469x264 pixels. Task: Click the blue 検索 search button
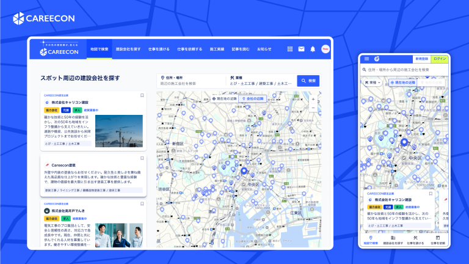tap(308, 81)
